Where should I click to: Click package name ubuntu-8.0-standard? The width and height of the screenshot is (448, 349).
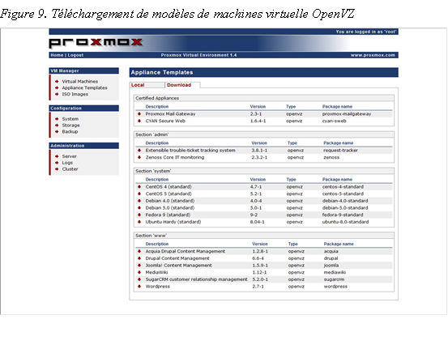[345, 222]
